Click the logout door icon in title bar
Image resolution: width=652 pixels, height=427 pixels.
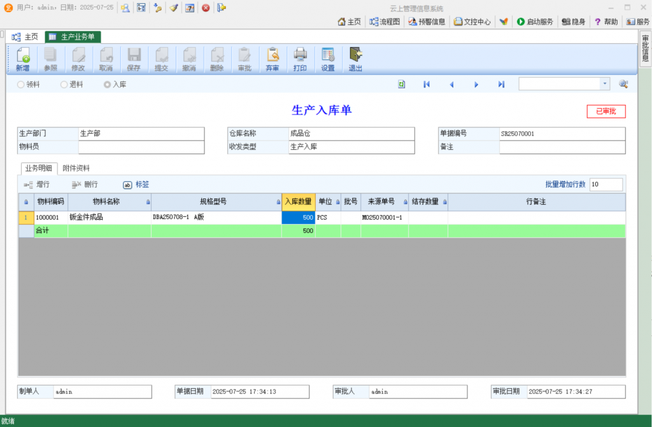221,8
